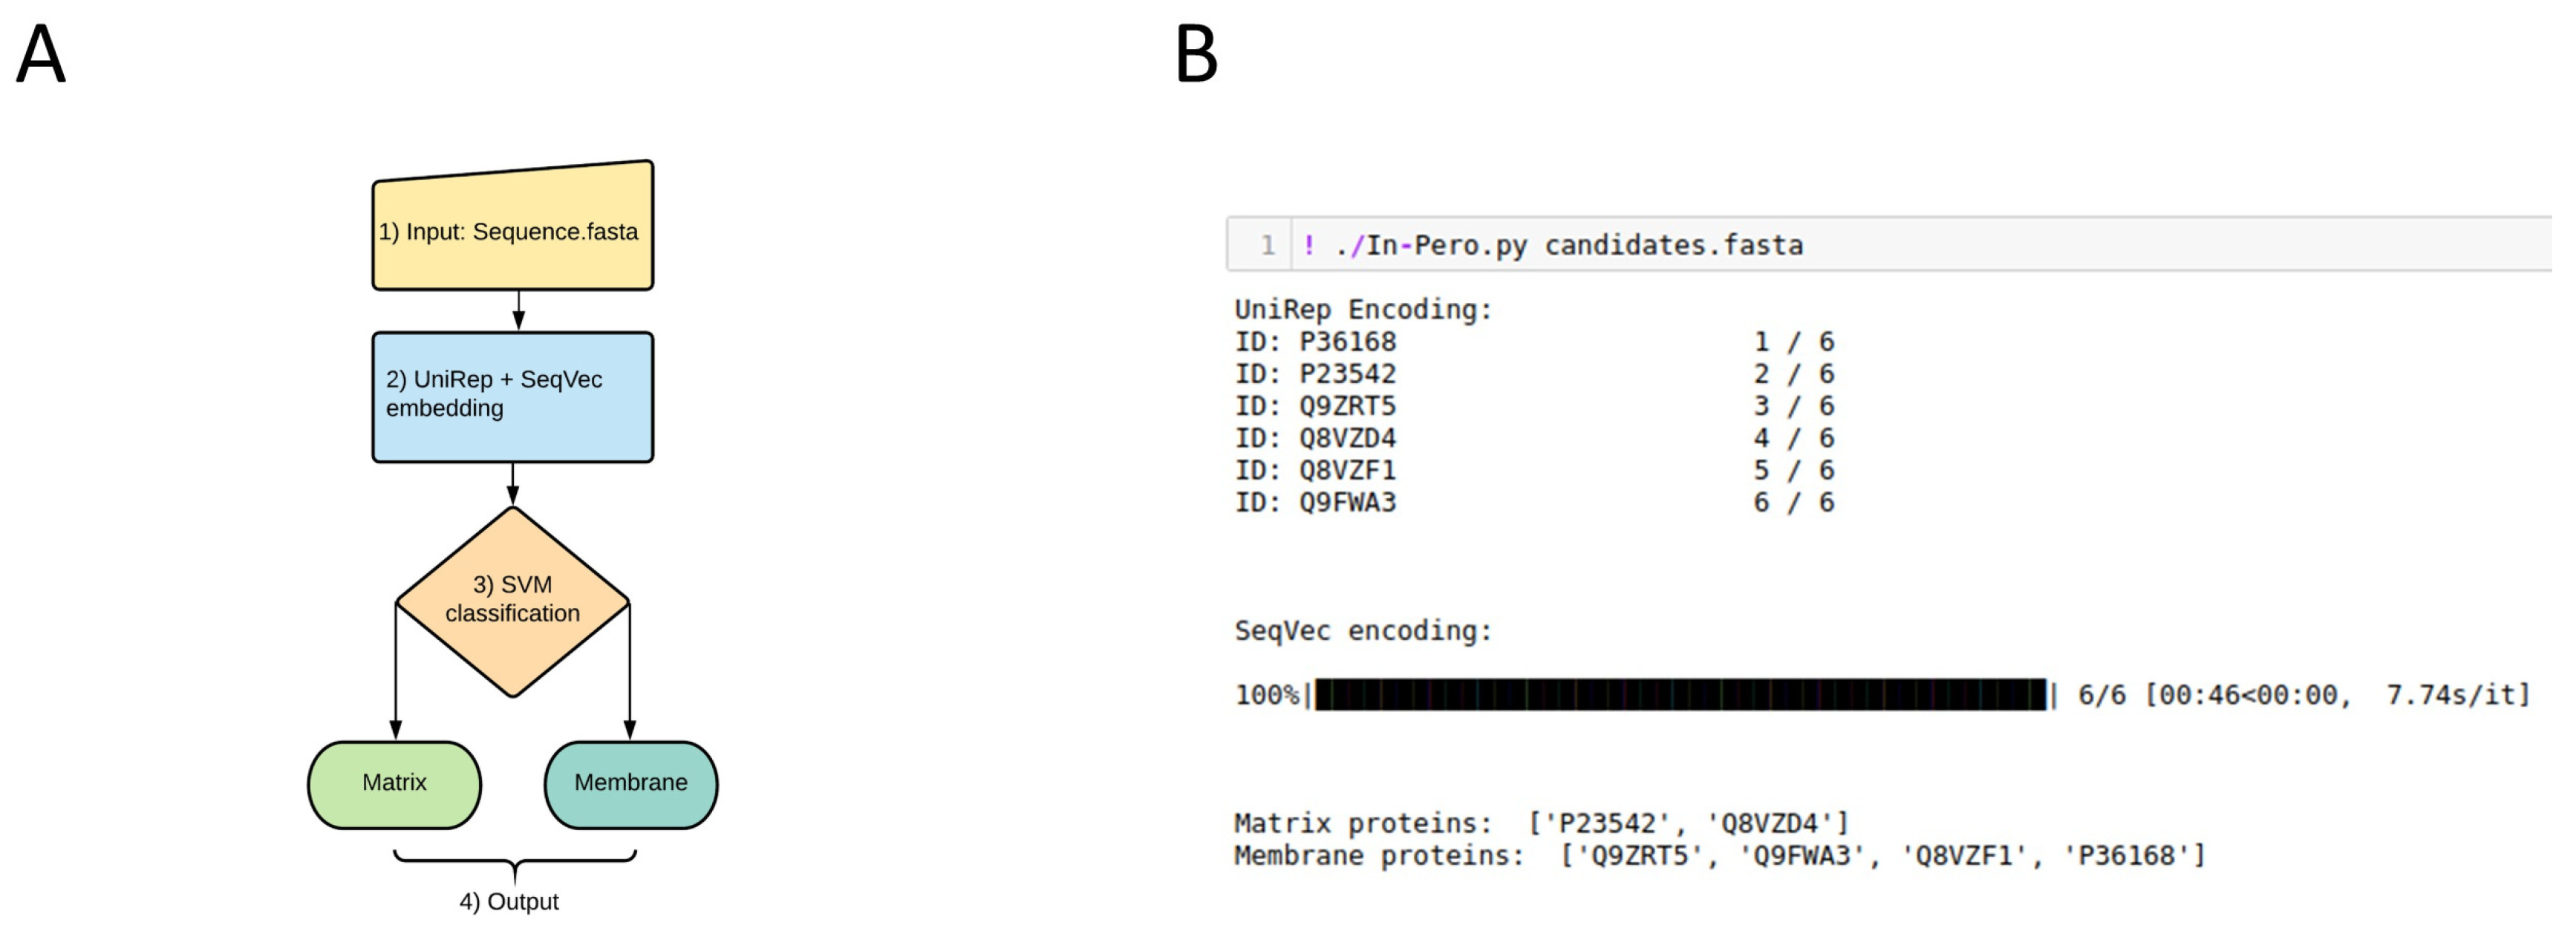Select the UniRep + SeqVec embedding box

(x=512, y=397)
